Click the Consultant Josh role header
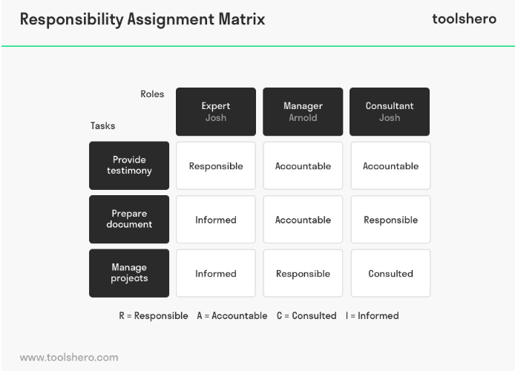Image resolution: width=515 pixels, height=371 pixels. (x=390, y=111)
